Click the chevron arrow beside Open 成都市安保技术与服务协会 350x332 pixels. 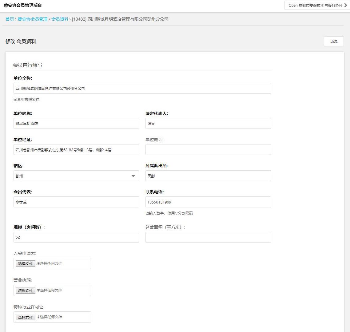(345, 5)
